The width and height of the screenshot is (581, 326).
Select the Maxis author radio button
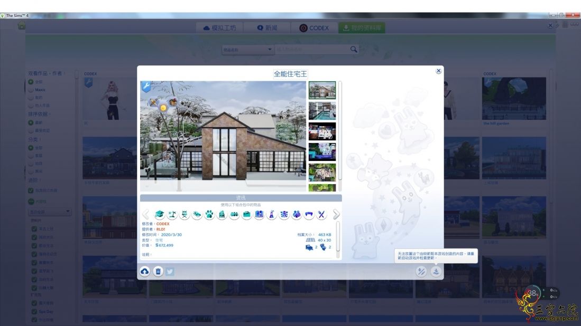[x=31, y=90]
